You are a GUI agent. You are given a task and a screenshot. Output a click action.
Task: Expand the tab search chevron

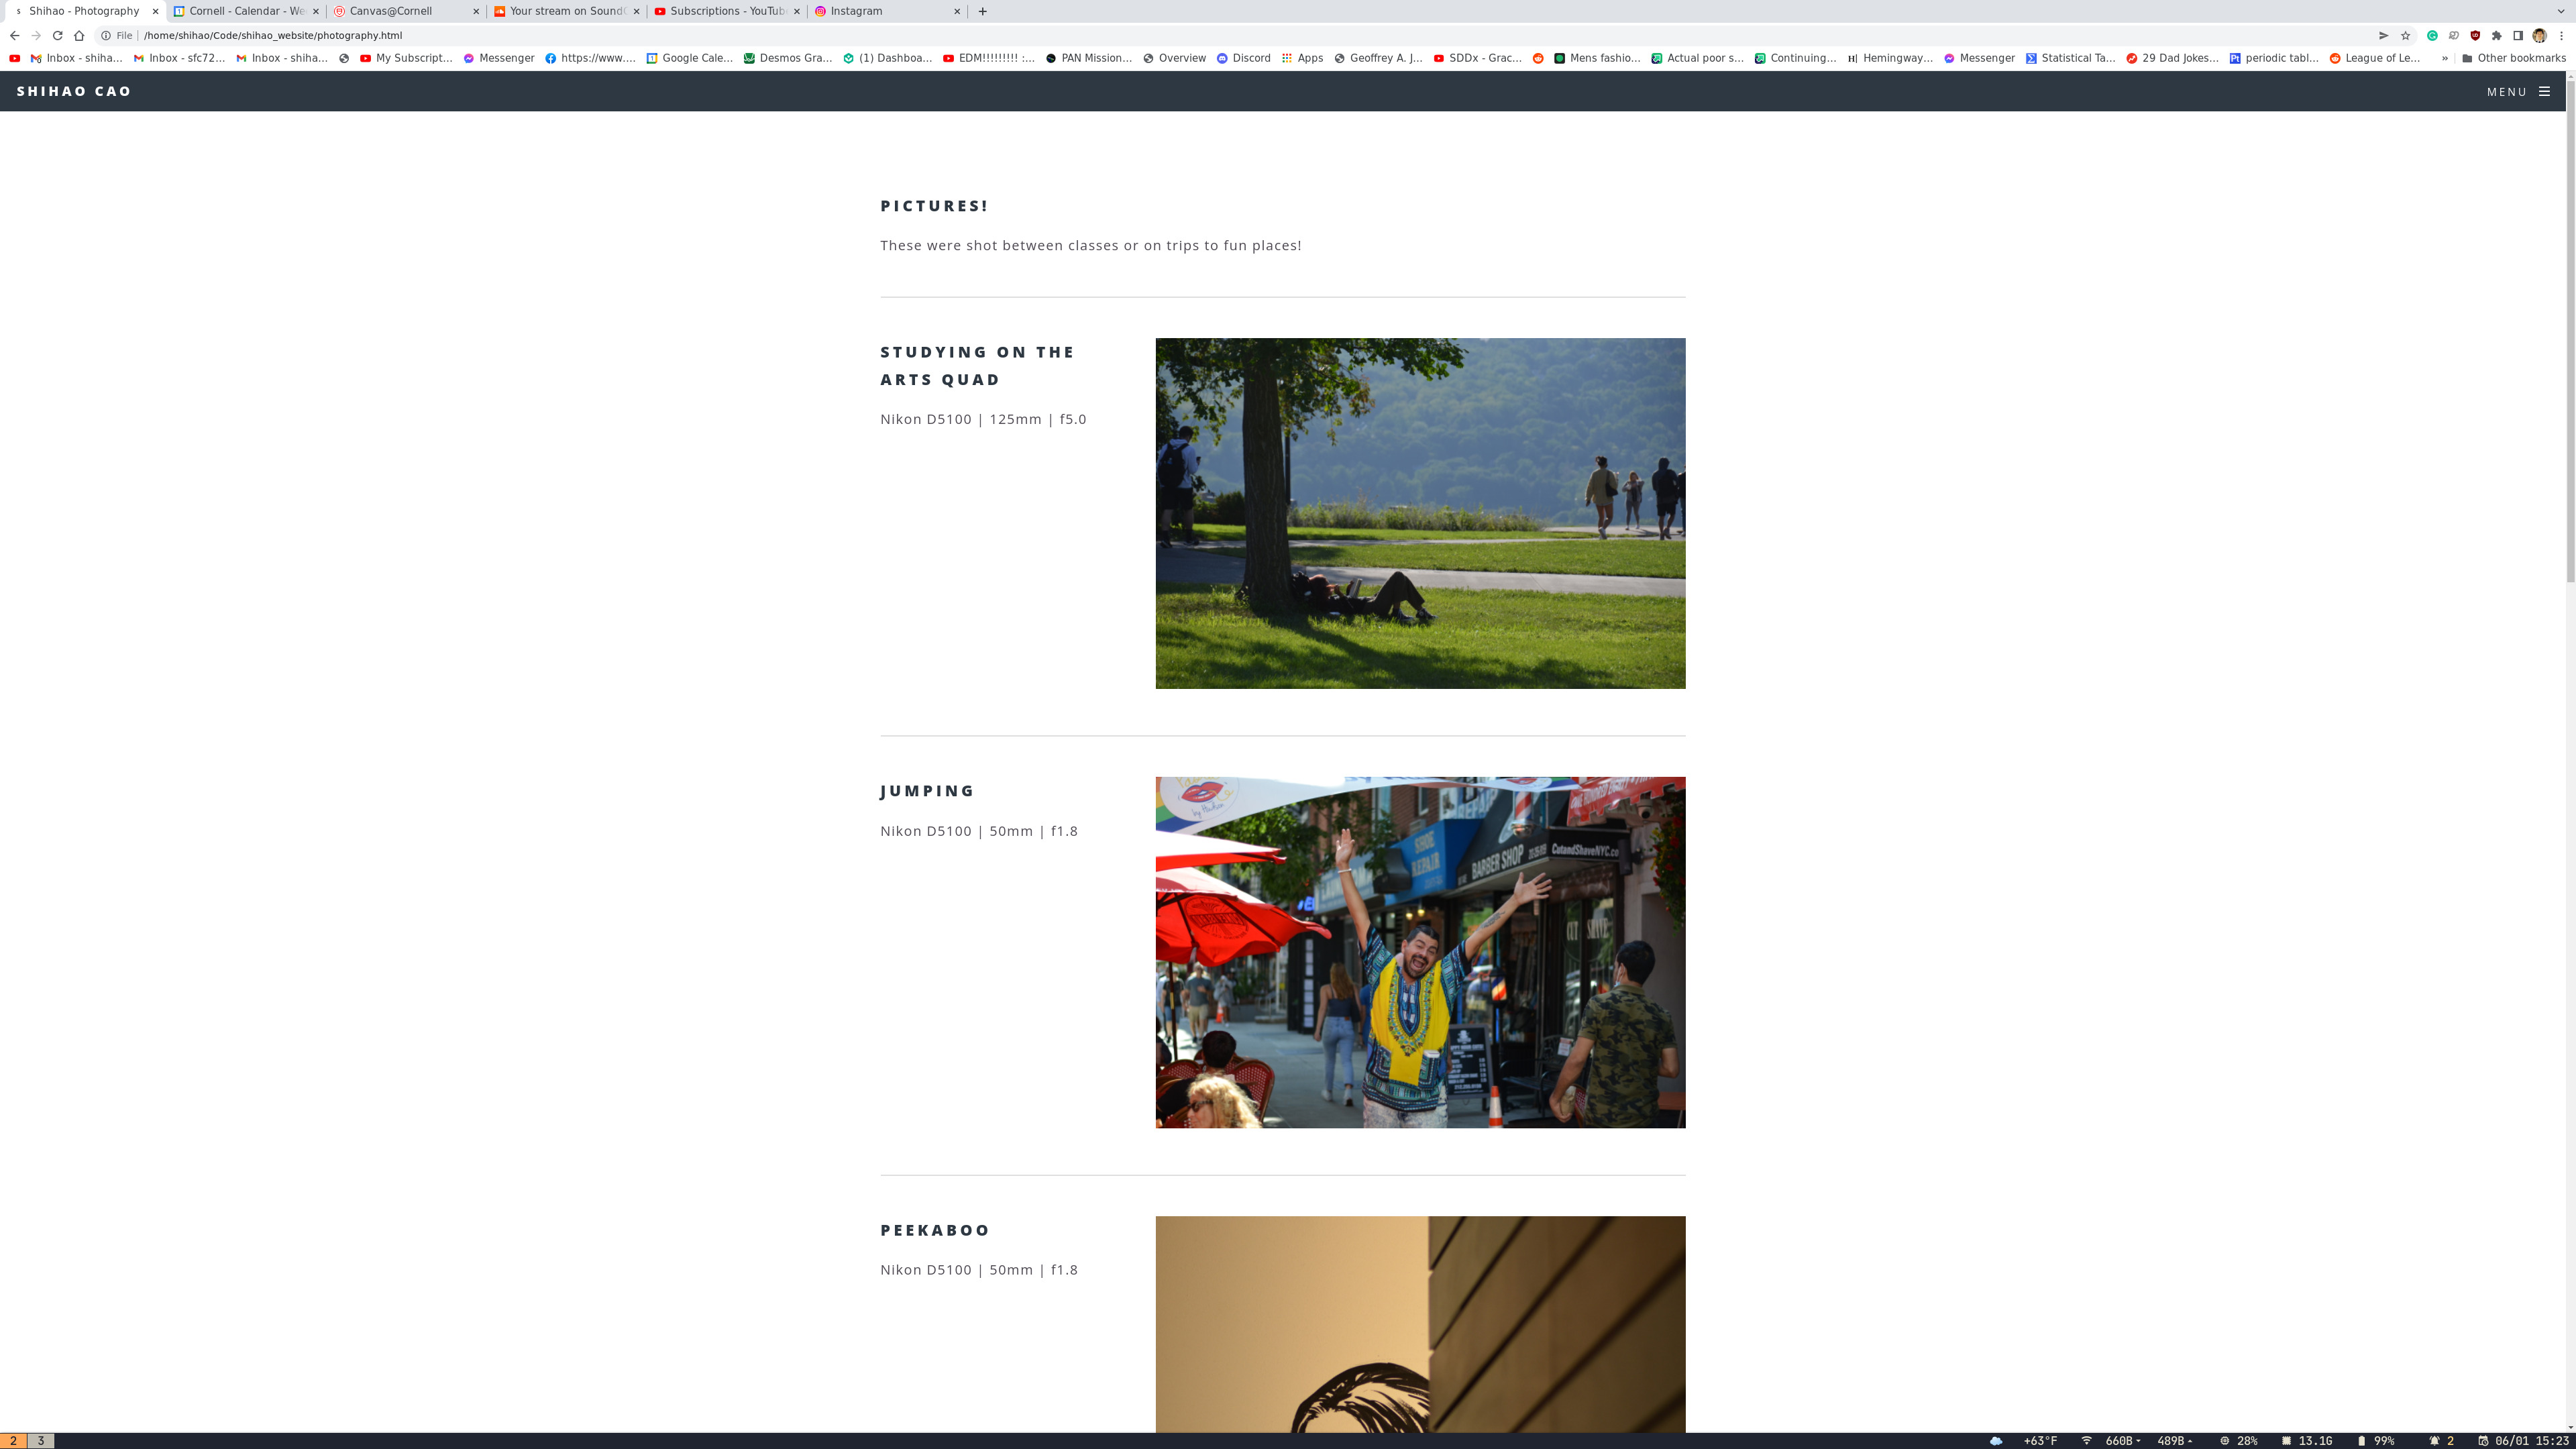pos(2561,11)
